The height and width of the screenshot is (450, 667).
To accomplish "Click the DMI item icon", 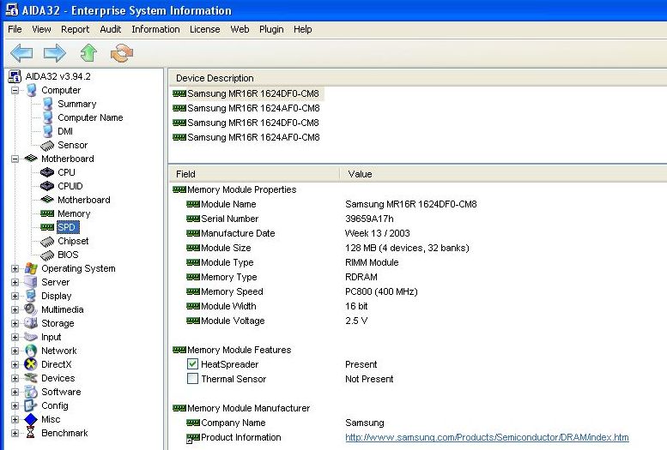I will coord(48,131).
